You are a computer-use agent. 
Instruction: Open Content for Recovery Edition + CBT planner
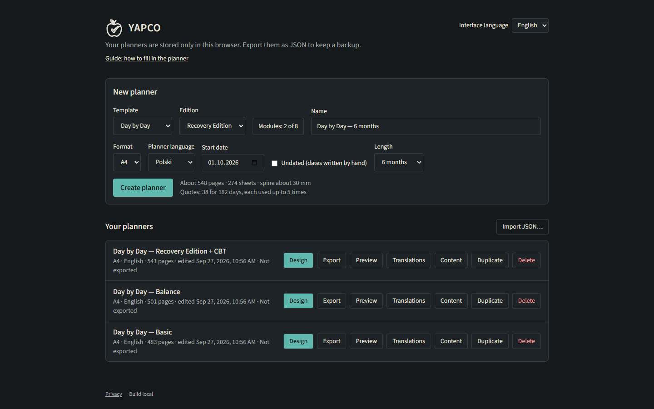[451, 260]
